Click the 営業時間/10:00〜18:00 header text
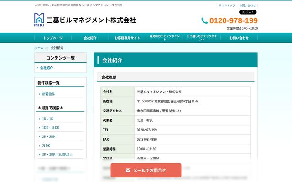 pos(242,28)
